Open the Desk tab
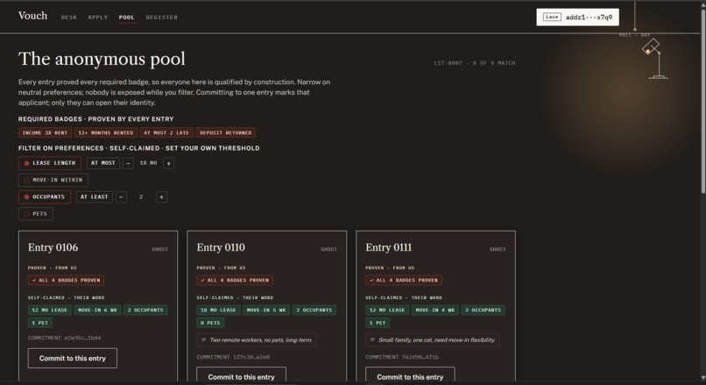Image resolution: width=706 pixels, height=385 pixels. (x=69, y=18)
